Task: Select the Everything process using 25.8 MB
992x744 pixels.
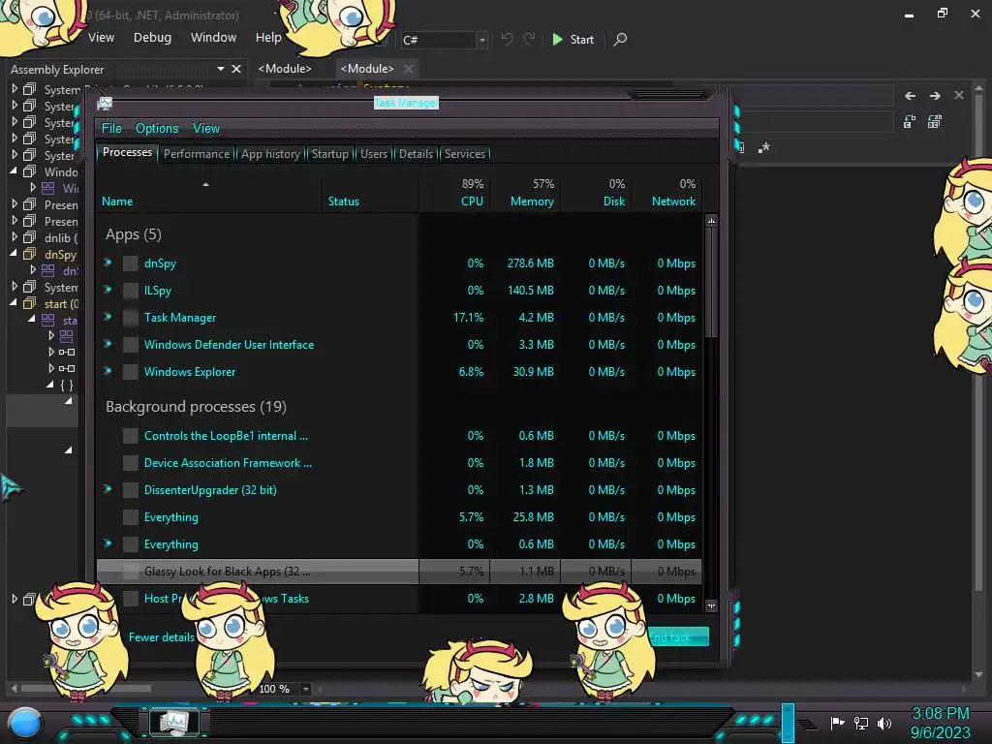Action: click(398, 517)
